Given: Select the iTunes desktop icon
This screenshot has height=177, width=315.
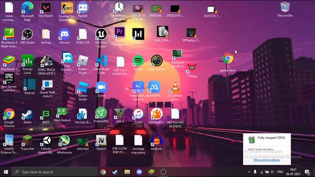Looking at the screenshot, I should click(x=138, y=114).
